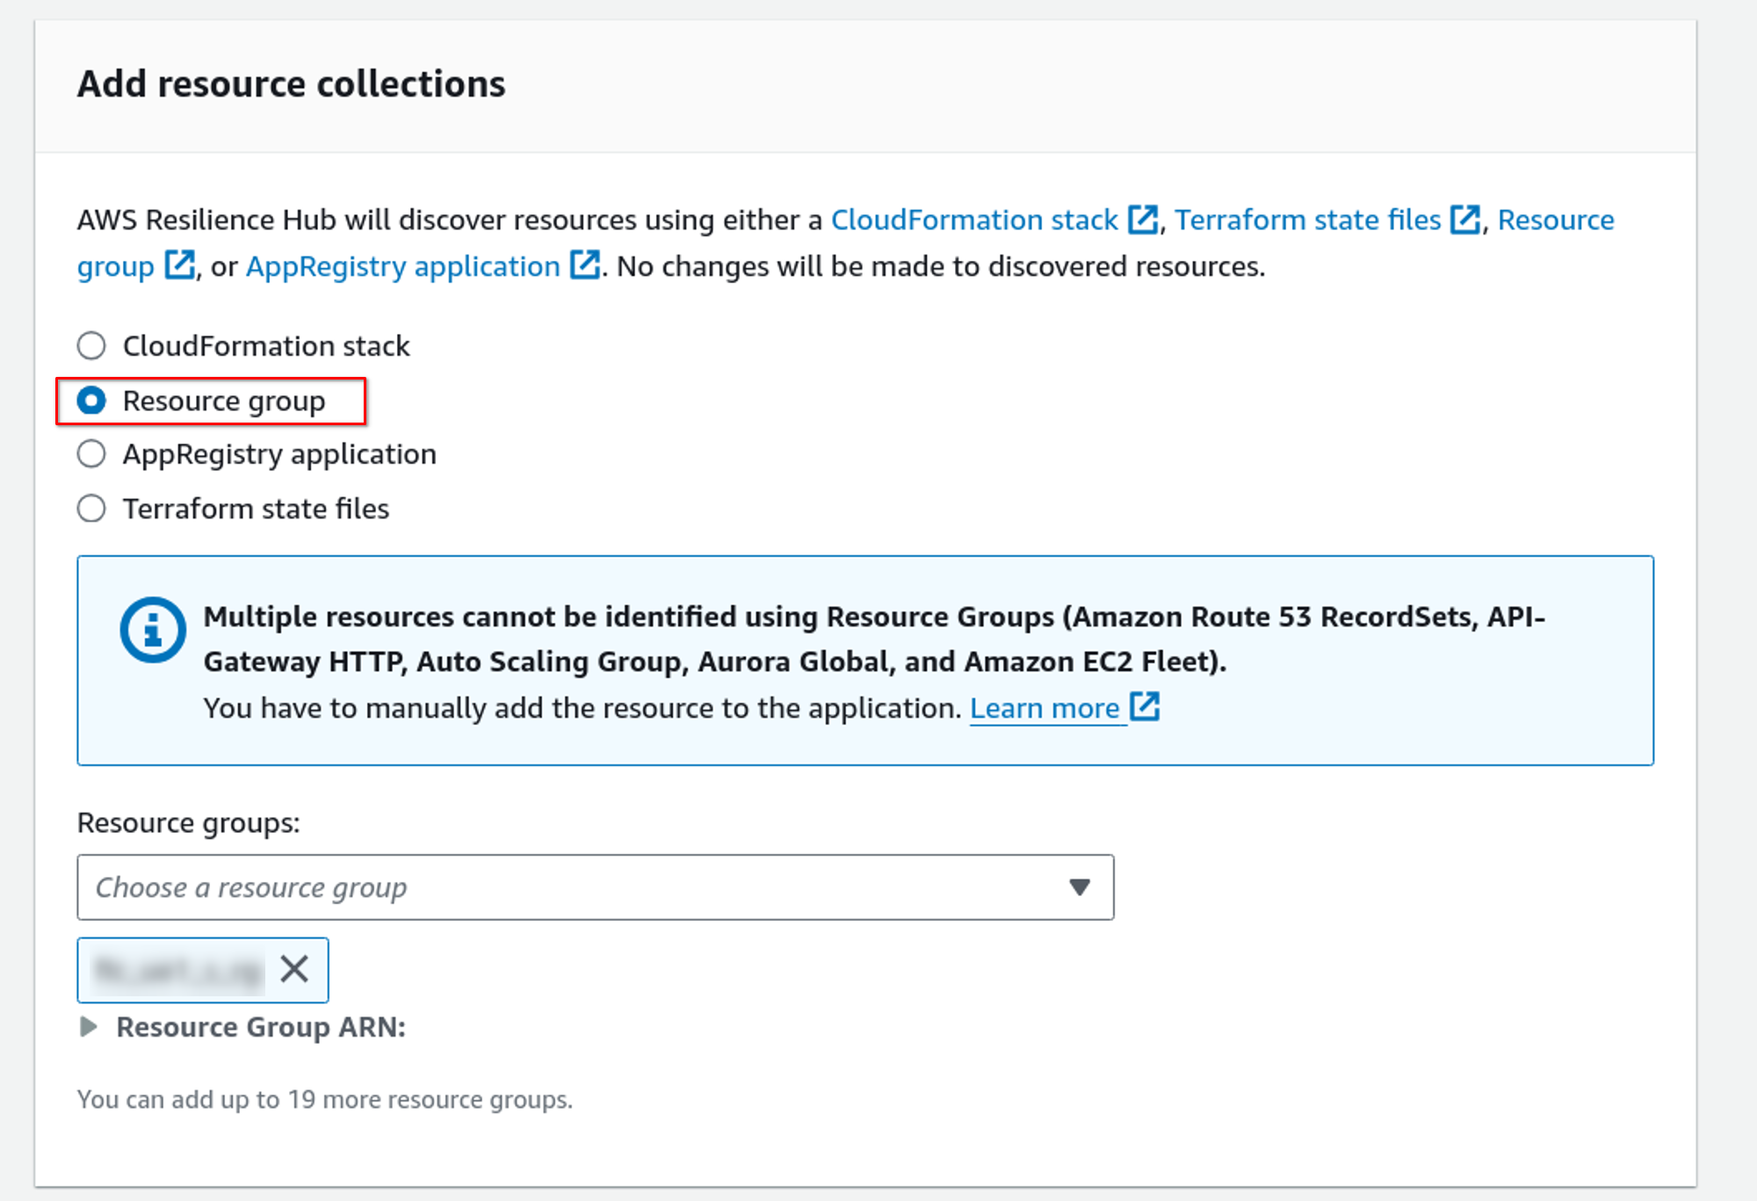Remove the selected resource group tag with X
The width and height of the screenshot is (1757, 1201).
[294, 970]
